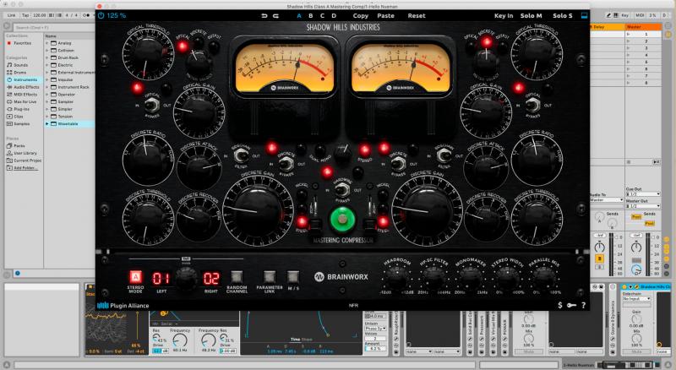Open the license key icon
Viewport: 676px width, 370px height.
tap(571, 305)
